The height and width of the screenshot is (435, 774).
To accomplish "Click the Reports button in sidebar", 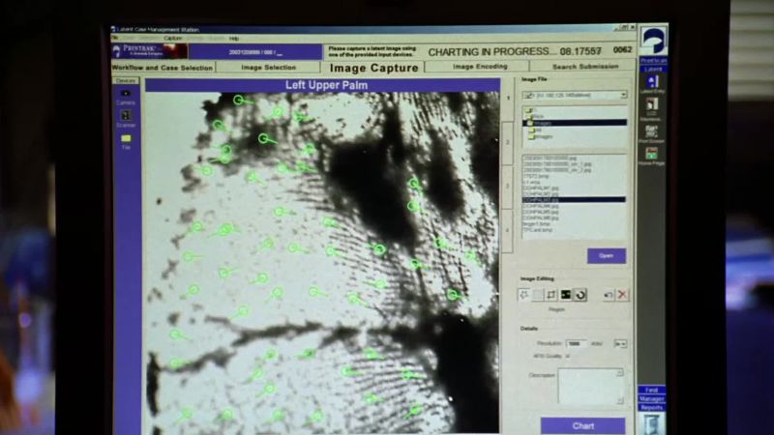I will pyautogui.click(x=651, y=407).
